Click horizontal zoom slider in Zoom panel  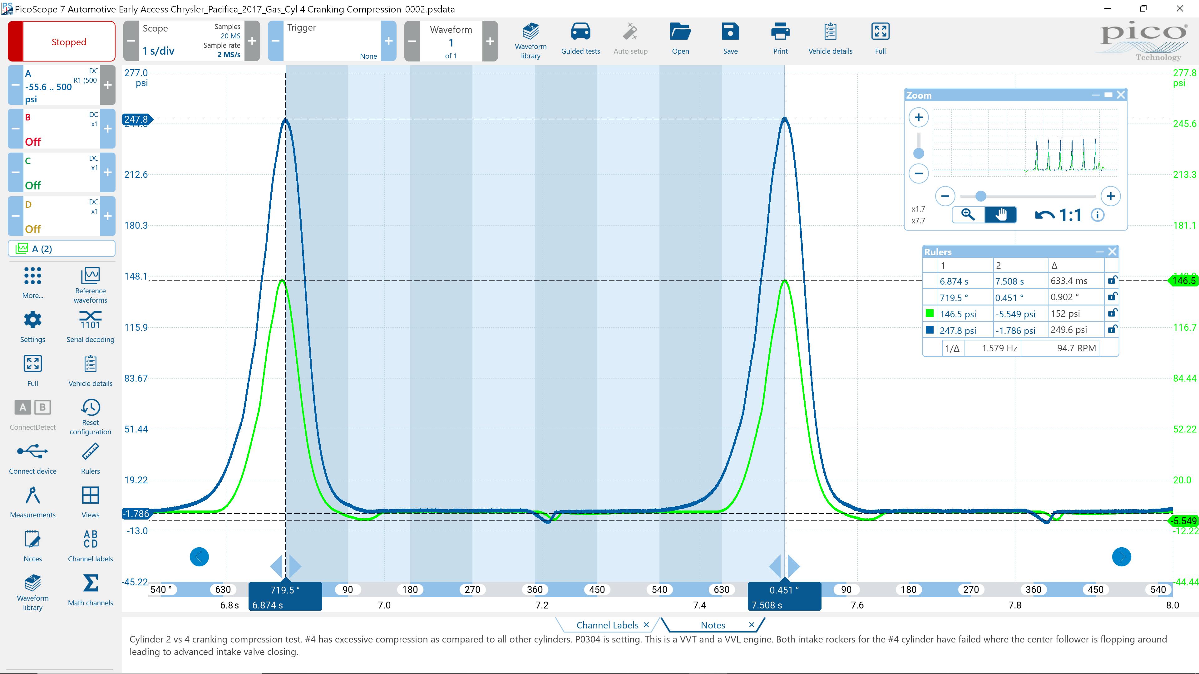(x=981, y=196)
